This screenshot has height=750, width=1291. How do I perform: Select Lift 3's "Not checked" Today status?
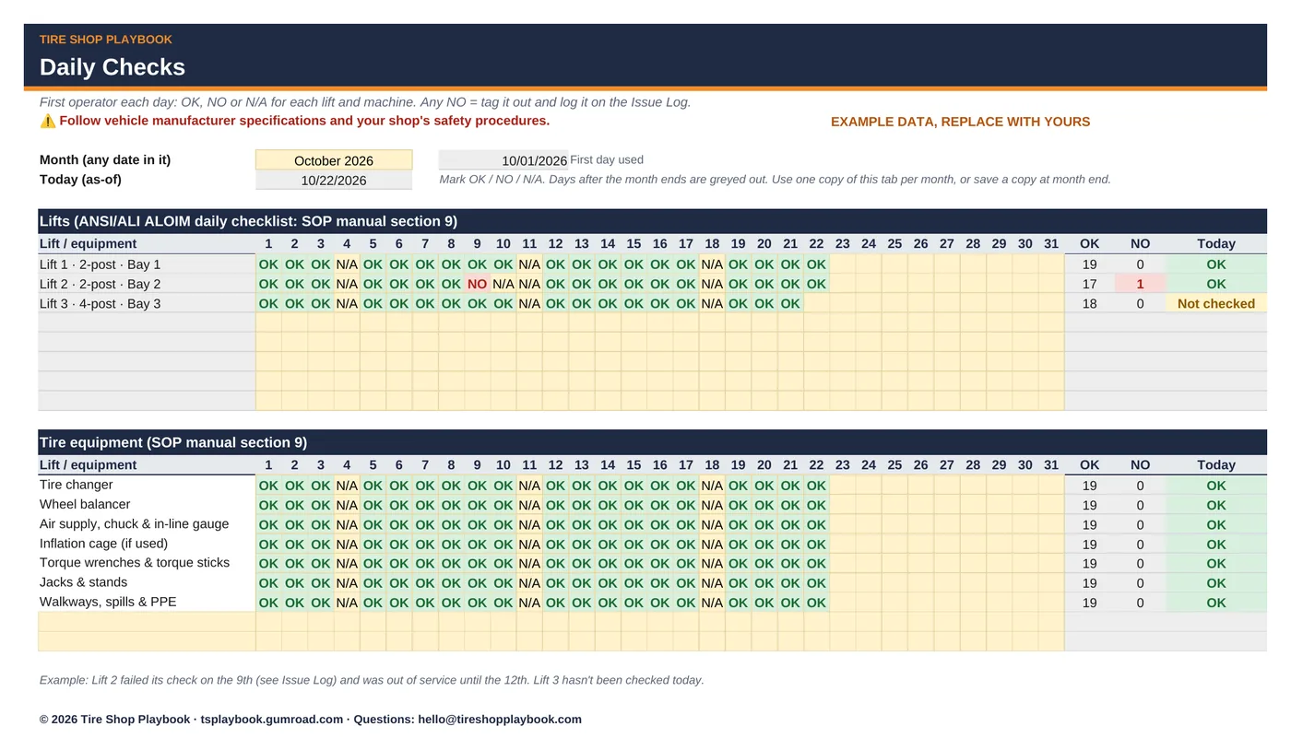pos(1216,303)
